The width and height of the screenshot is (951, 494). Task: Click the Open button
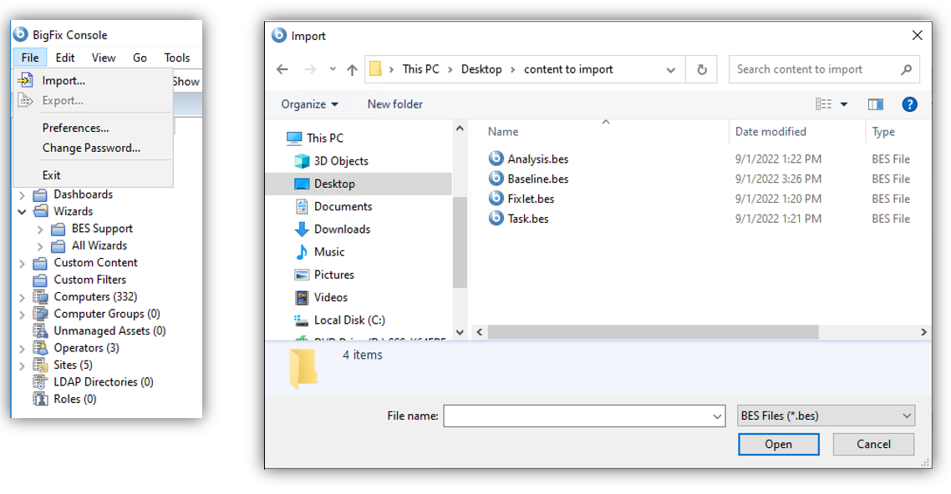point(778,445)
